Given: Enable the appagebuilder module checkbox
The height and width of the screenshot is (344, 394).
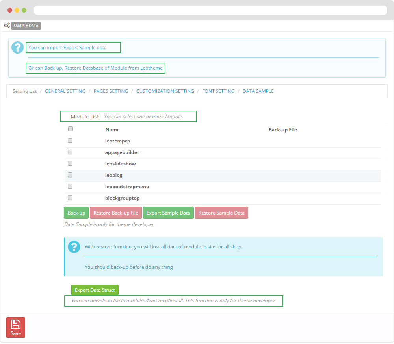Looking at the screenshot, I should click(x=70, y=152).
